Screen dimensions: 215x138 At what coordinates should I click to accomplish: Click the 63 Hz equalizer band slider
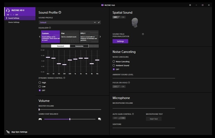[53, 58]
